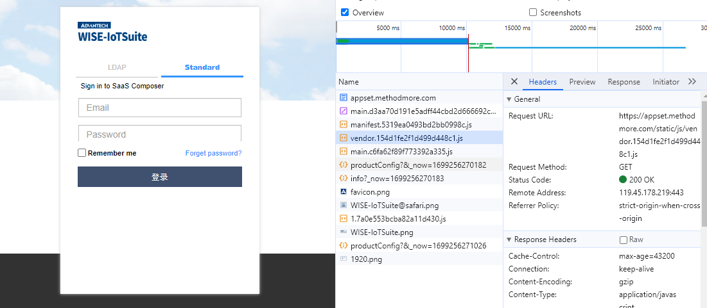Click the XHR icon beside productConfig?&_now=1699256271026
Viewport: 707px width, 308px height.
[x=343, y=246]
